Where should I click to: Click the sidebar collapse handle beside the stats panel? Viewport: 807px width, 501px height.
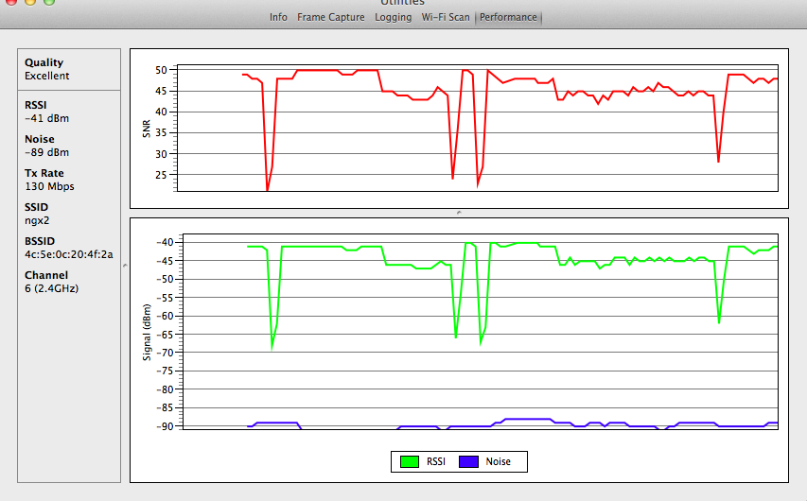(125, 266)
